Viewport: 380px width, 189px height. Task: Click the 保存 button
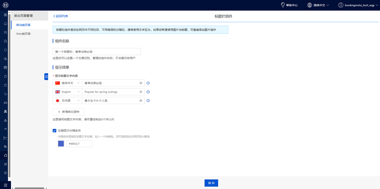point(211,183)
